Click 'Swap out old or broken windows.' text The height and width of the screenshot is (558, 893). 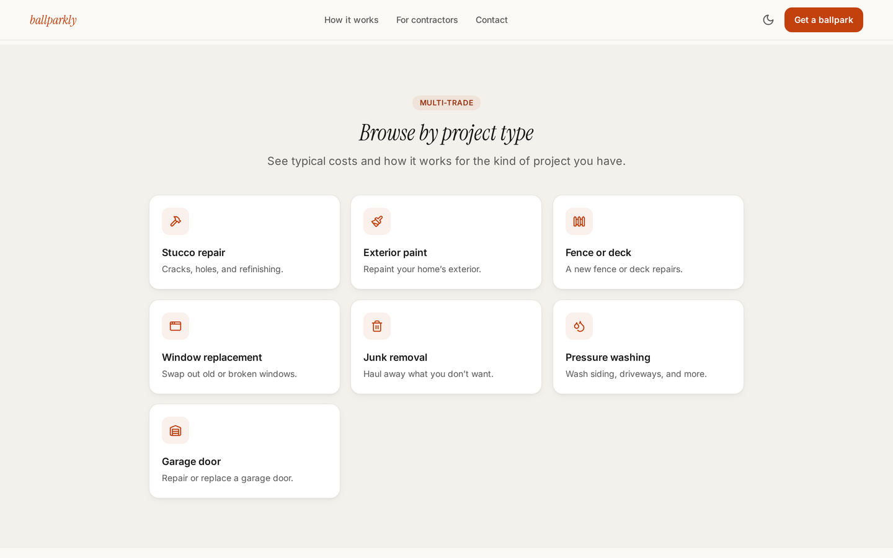coord(229,374)
